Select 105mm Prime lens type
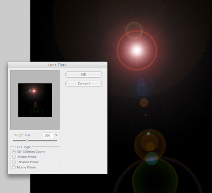This screenshot has height=193, width=212. [14, 162]
